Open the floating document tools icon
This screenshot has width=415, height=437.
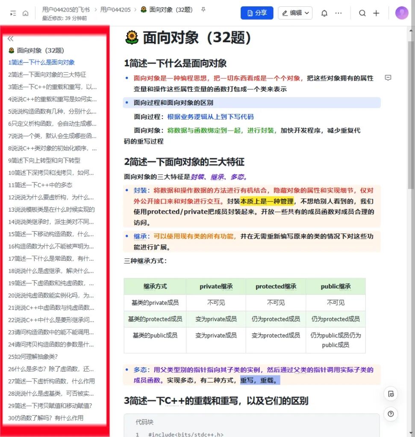pos(391,394)
